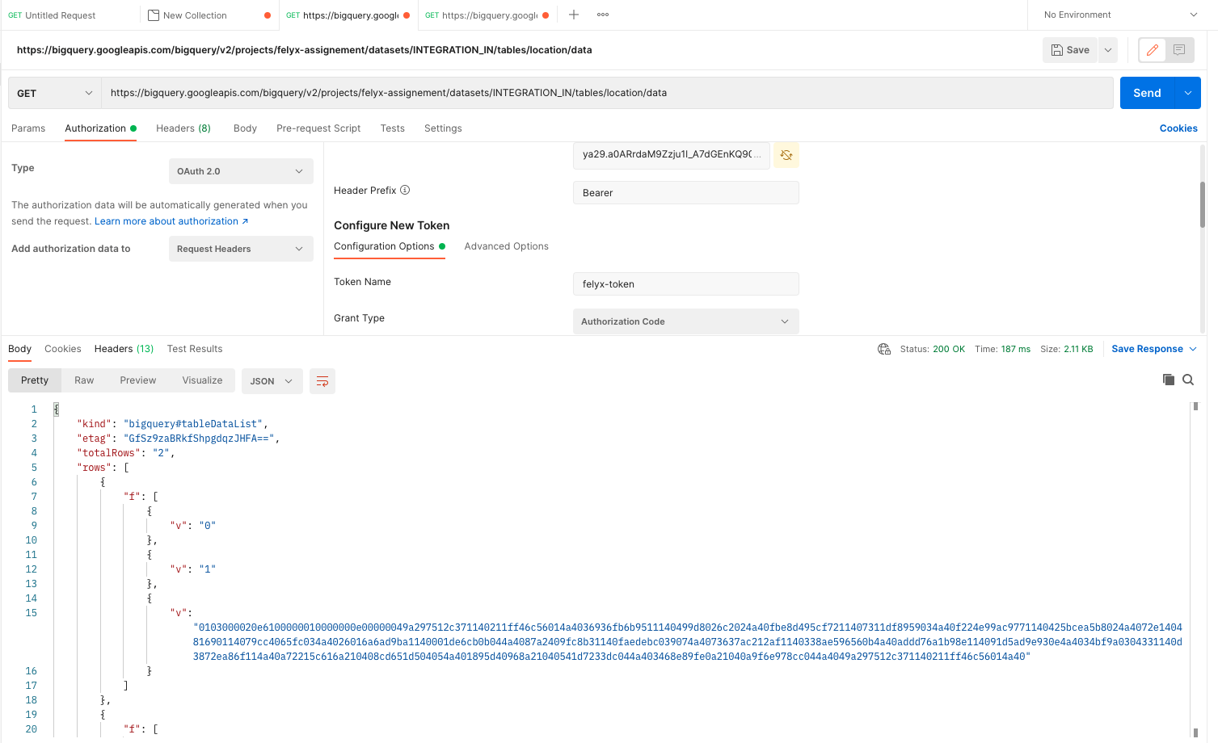
Task: Search the response with magnifier icon
Action: coord(1187,379)
